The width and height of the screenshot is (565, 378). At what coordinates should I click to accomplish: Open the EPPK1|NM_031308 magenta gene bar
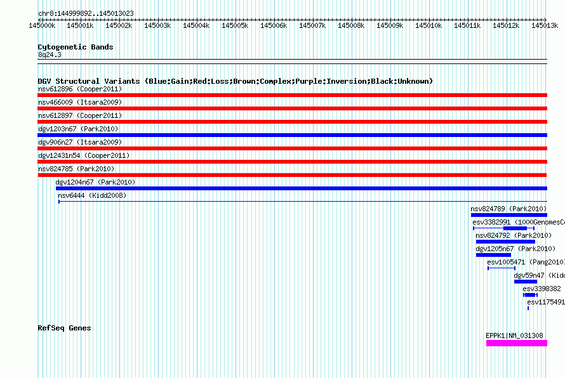pyautogui.click(x=517, y=343)
